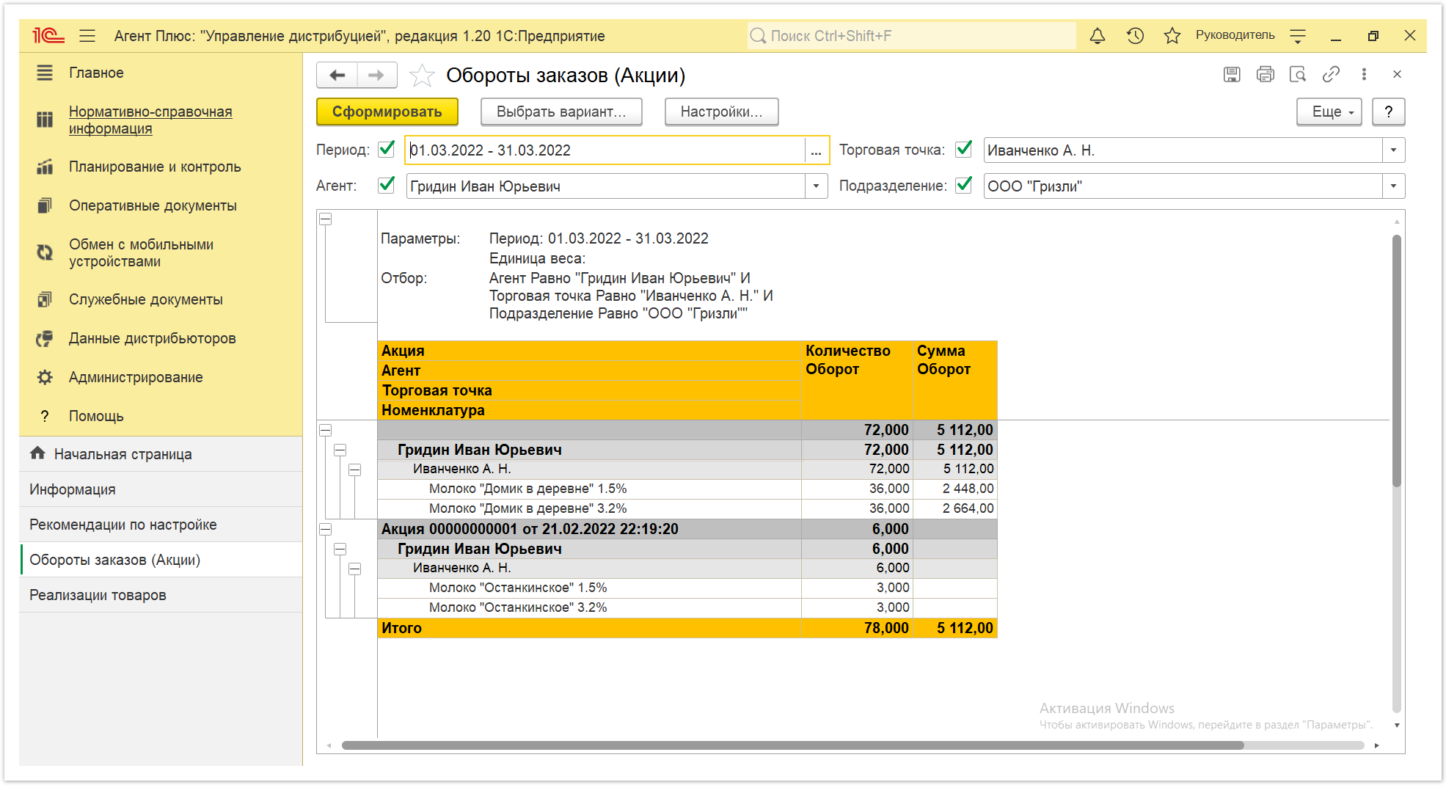
Task: Open service settings menu next to Руководитель
Action: click(x=1298, y=35)
